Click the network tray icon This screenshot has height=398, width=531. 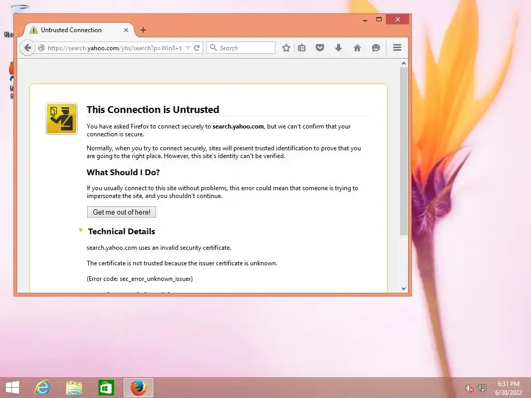pyautogui.click(x=482, y=388)
